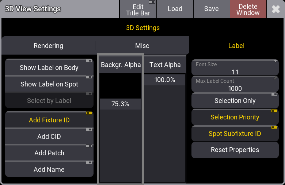This screenshot has height=185, width=285.
Task: Toggle Show Label on Body
Action: coord(49,68)
